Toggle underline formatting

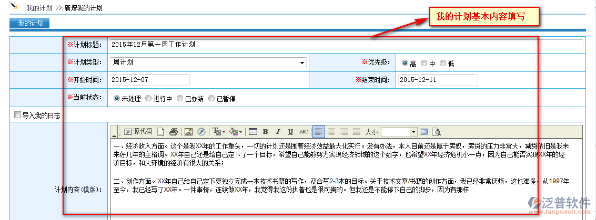[x=290, y=132]
